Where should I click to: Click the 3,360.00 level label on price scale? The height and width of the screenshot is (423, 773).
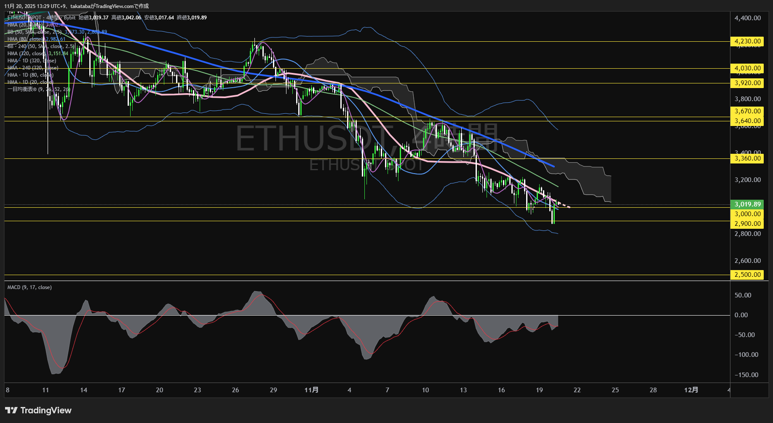pyautogui.click(x=747, y=158)
